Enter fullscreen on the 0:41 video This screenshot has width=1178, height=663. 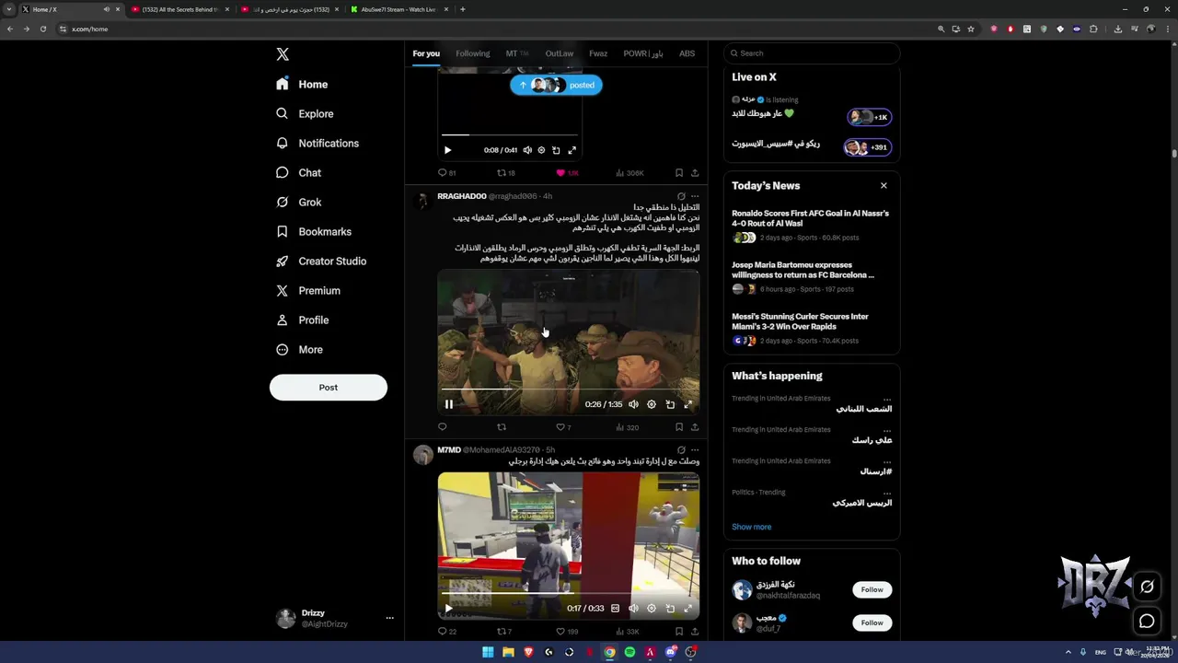coord(572,150)
